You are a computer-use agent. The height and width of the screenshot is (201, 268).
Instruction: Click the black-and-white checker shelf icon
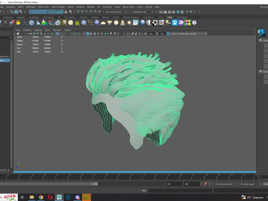[x=155, y=23]
